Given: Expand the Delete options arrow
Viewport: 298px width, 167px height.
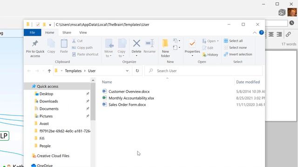Looking at the screenshot, I should coord(136,56).
